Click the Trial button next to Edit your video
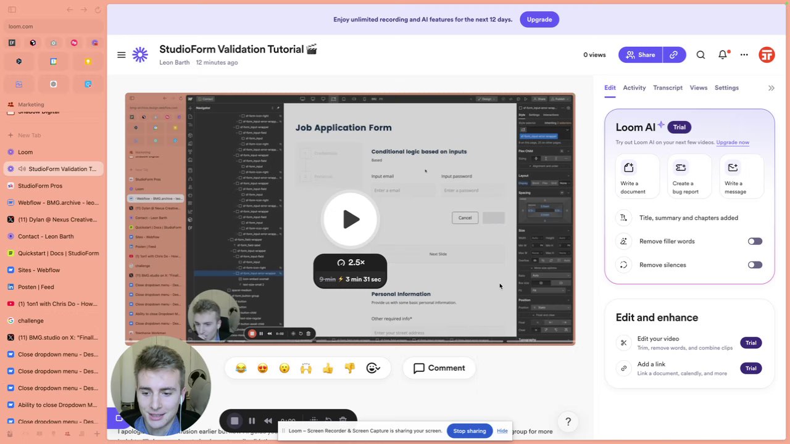Image resolution: width=790 pixels, height=444 pixels. 750,343
